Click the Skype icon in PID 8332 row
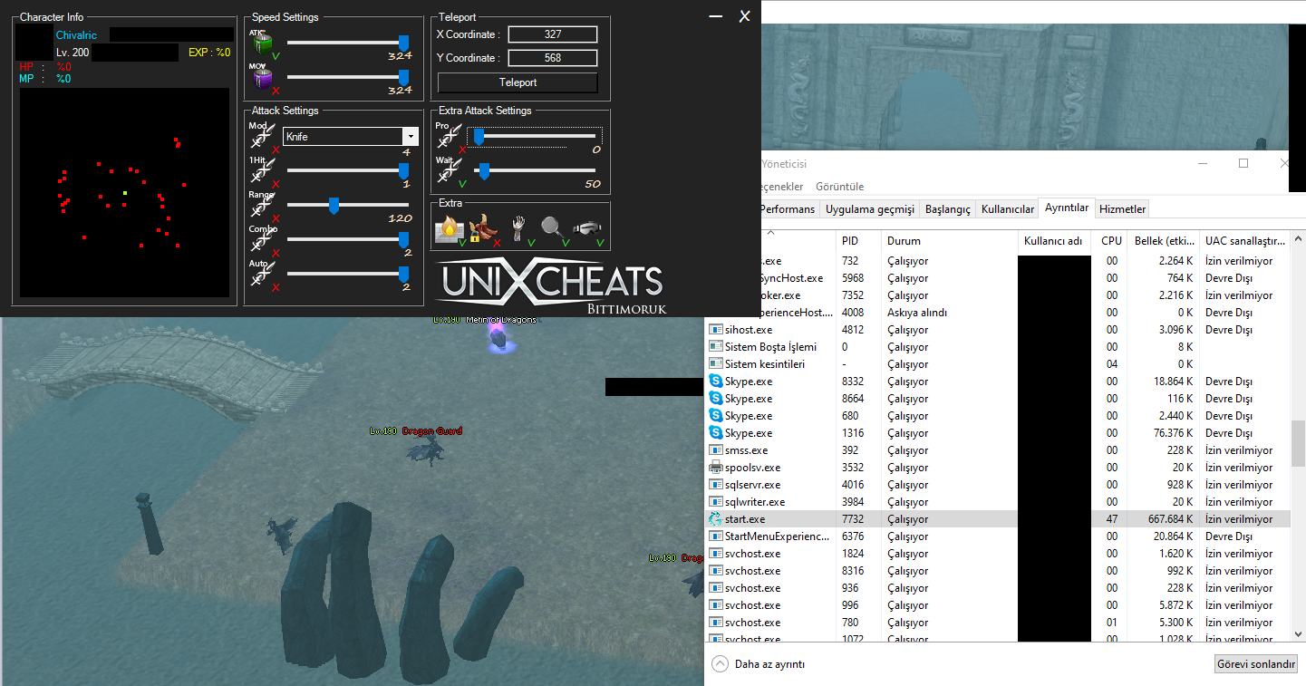Viewport: 1306px width, 686px height. coord(715,382)
